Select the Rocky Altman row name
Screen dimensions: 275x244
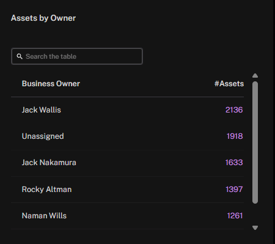pyautogui.click(x=46, y=190)
